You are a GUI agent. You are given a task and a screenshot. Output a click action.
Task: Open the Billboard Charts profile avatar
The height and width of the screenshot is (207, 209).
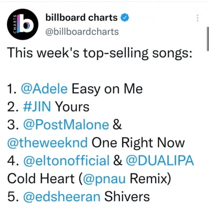pos(23,24)
